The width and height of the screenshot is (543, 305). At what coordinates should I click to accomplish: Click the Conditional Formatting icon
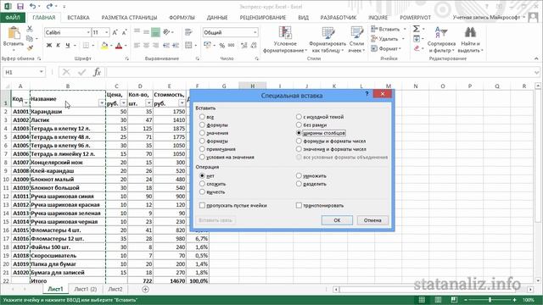285,33
